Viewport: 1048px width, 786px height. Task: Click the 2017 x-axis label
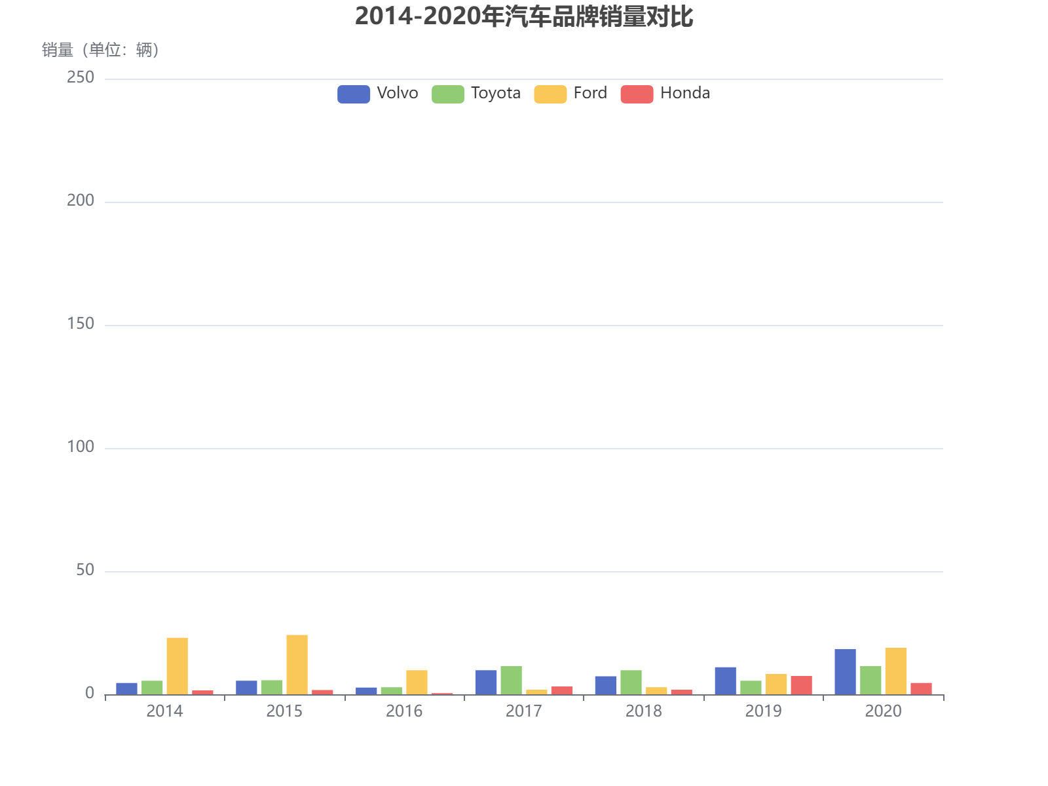click(x=524, y=711)
